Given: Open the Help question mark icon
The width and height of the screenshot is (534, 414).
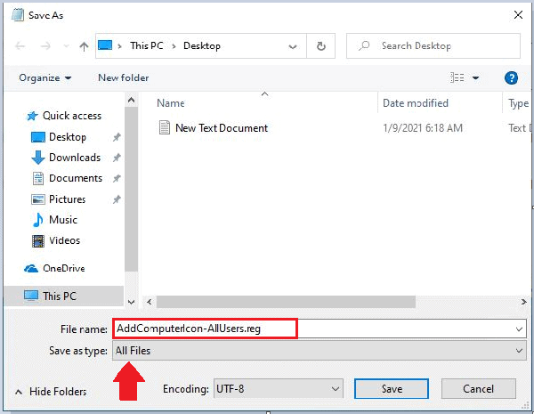Looking at the screenshot, I should (x=511, y=78).
